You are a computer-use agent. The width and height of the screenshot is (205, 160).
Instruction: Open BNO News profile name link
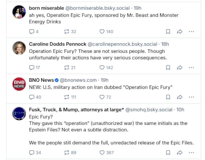[41, 80]
